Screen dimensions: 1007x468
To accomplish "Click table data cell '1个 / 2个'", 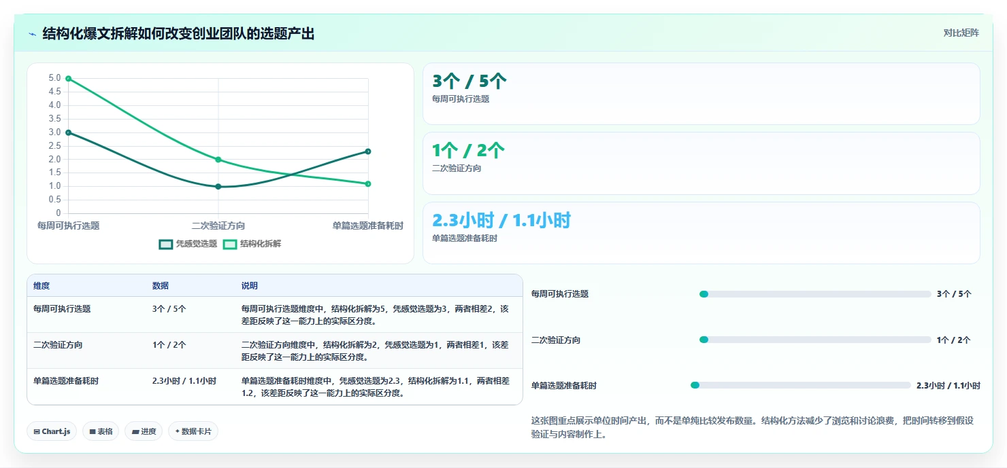I will click(169, 344).
